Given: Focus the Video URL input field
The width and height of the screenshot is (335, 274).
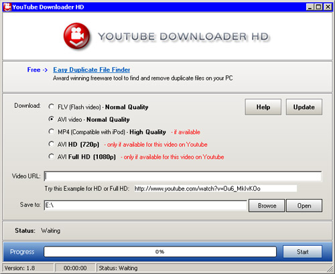Looking at the screenshot, I should (183, 176).
